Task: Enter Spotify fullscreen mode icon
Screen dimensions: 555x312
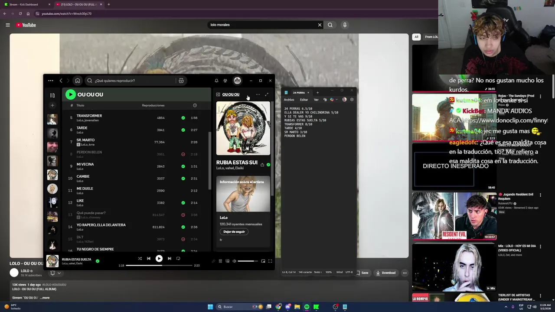Action: pyautogui.click(x=270, y=261)
